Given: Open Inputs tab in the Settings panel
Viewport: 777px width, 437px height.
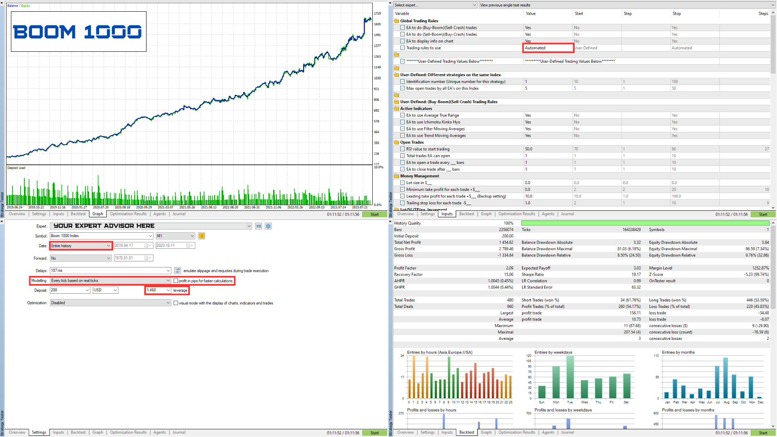Looking at the screenshot, I should [58, 433].
